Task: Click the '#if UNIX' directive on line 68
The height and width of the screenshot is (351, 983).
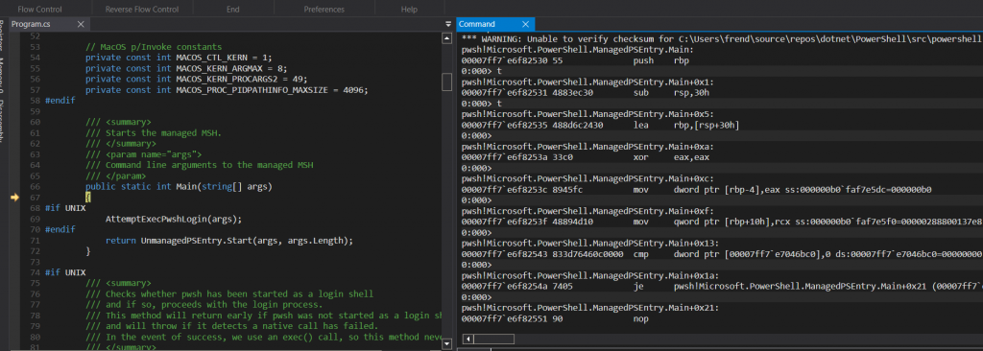Action: [65, 208]
